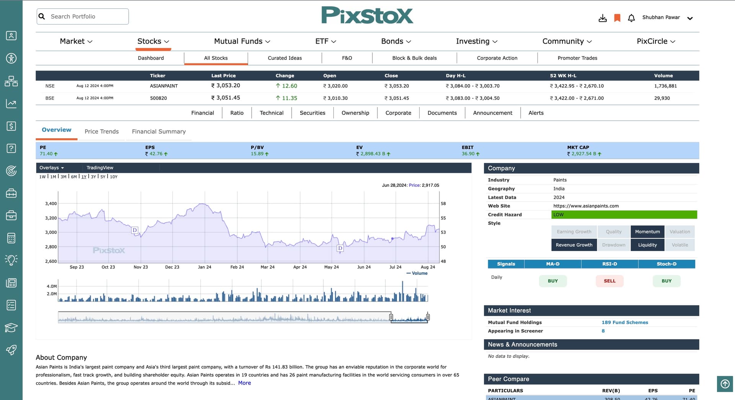Viewport: 735px width, 400px height.
Task: Open the asianpaints.com website link
Action: (586, 206)
